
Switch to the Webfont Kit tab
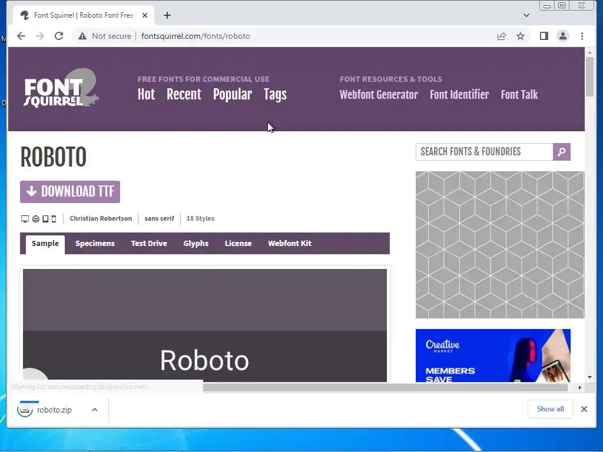point(290,244)
